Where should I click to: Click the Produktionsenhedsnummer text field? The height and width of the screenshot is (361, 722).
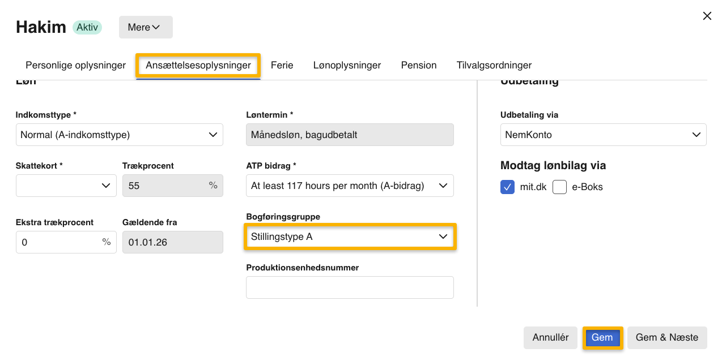pos(349,287)
